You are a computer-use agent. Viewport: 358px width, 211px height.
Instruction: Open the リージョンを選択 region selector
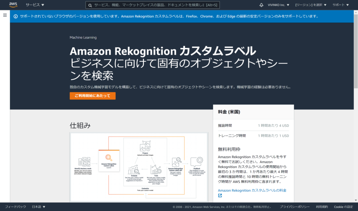[x=311, y=5]
